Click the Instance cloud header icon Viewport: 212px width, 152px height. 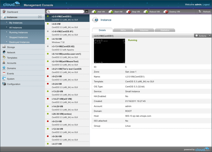pos(95,20)
